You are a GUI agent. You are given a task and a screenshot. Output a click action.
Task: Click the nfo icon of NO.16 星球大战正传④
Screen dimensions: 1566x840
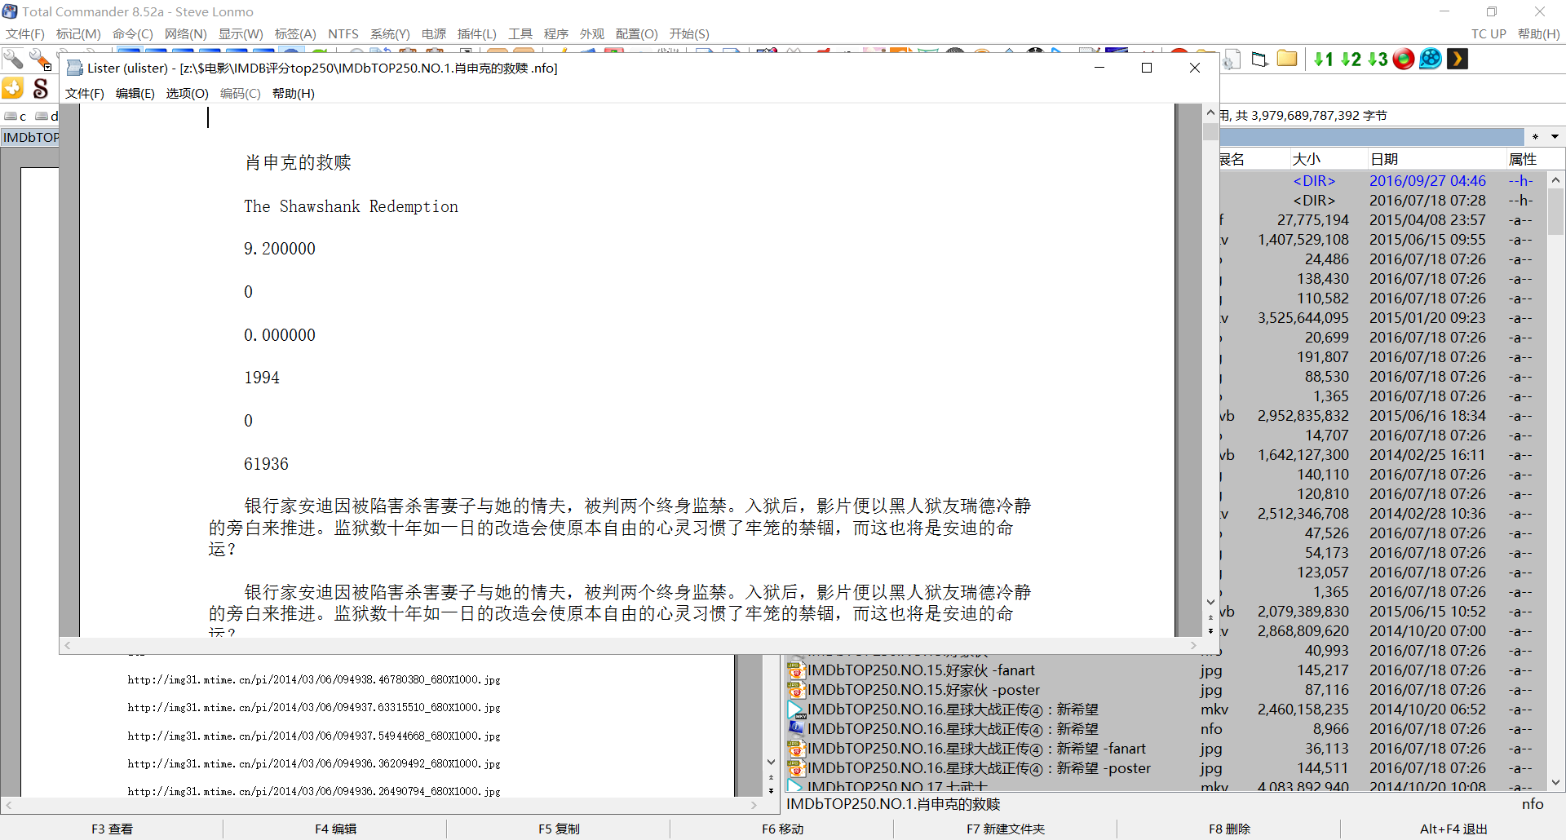pos(796,729)
